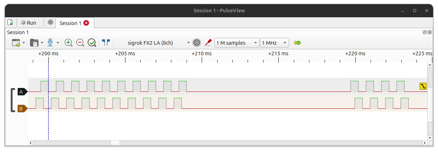Open the save file dropdown arrow
This screenshot has height=152, width=438.
pyautogui.click(x=58, y=43)
